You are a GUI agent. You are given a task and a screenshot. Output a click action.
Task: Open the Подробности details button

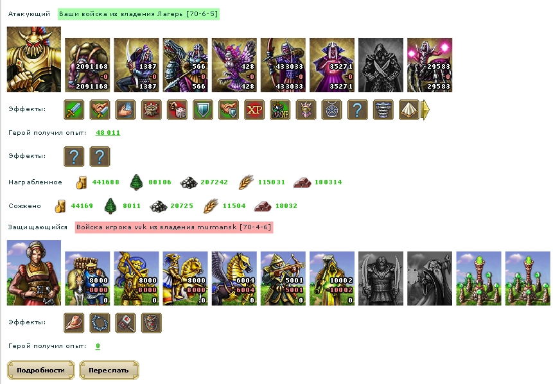(x=41, y=371)
